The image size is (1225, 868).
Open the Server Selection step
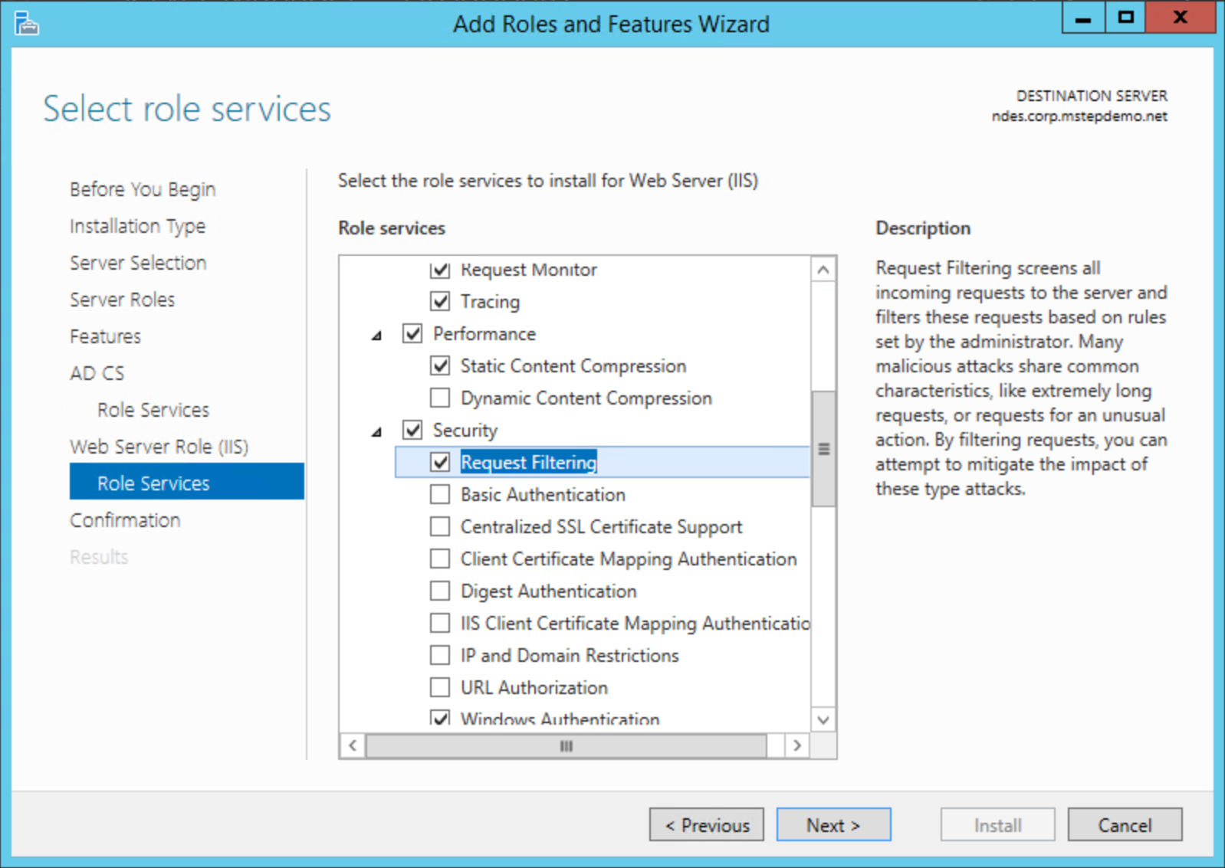[x=138, y=263]
